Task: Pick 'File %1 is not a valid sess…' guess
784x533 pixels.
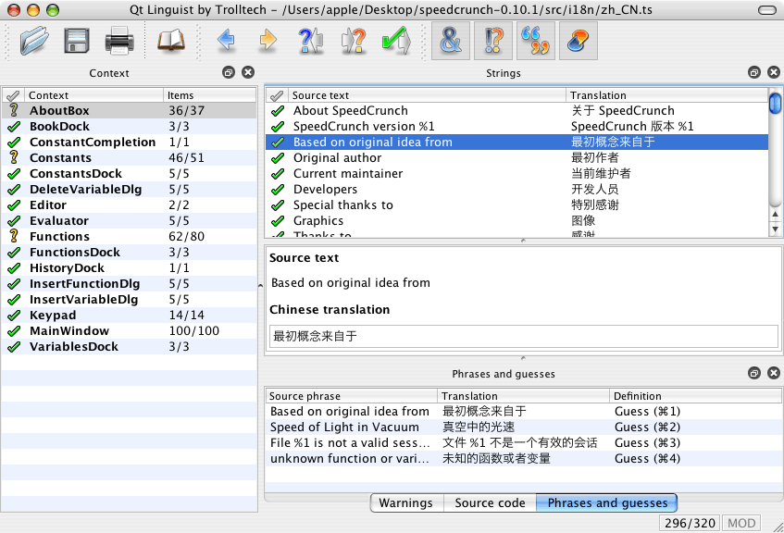Action: pos(524,443)
